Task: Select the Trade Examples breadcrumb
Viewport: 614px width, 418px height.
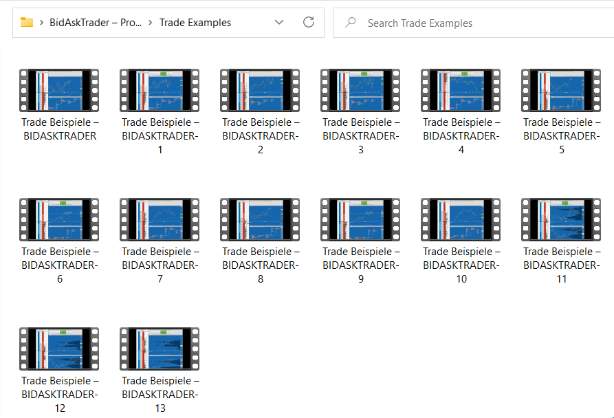Action: click(x=195, y=23)
